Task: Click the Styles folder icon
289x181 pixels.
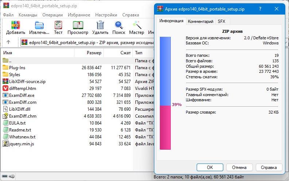Action: click(5, 75)
